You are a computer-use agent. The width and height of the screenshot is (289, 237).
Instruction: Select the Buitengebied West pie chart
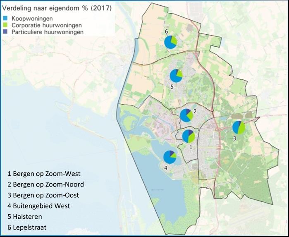point(170,157)
